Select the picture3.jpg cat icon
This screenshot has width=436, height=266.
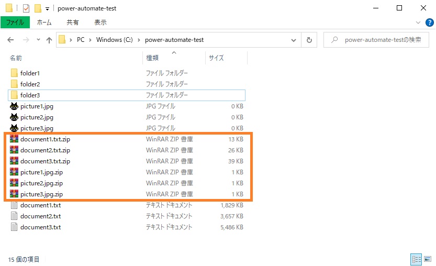14,128
